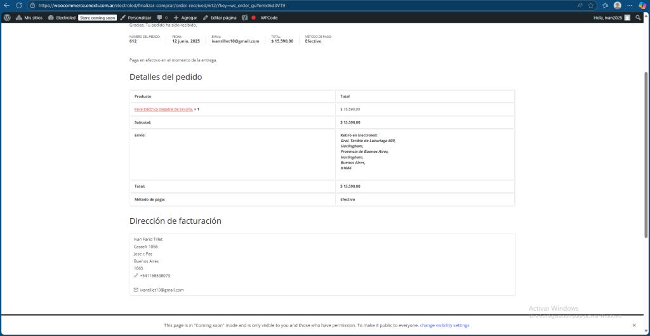Expand the Mis sitios menu
Screen dimensions: 650x336
[x=29, y=18]
